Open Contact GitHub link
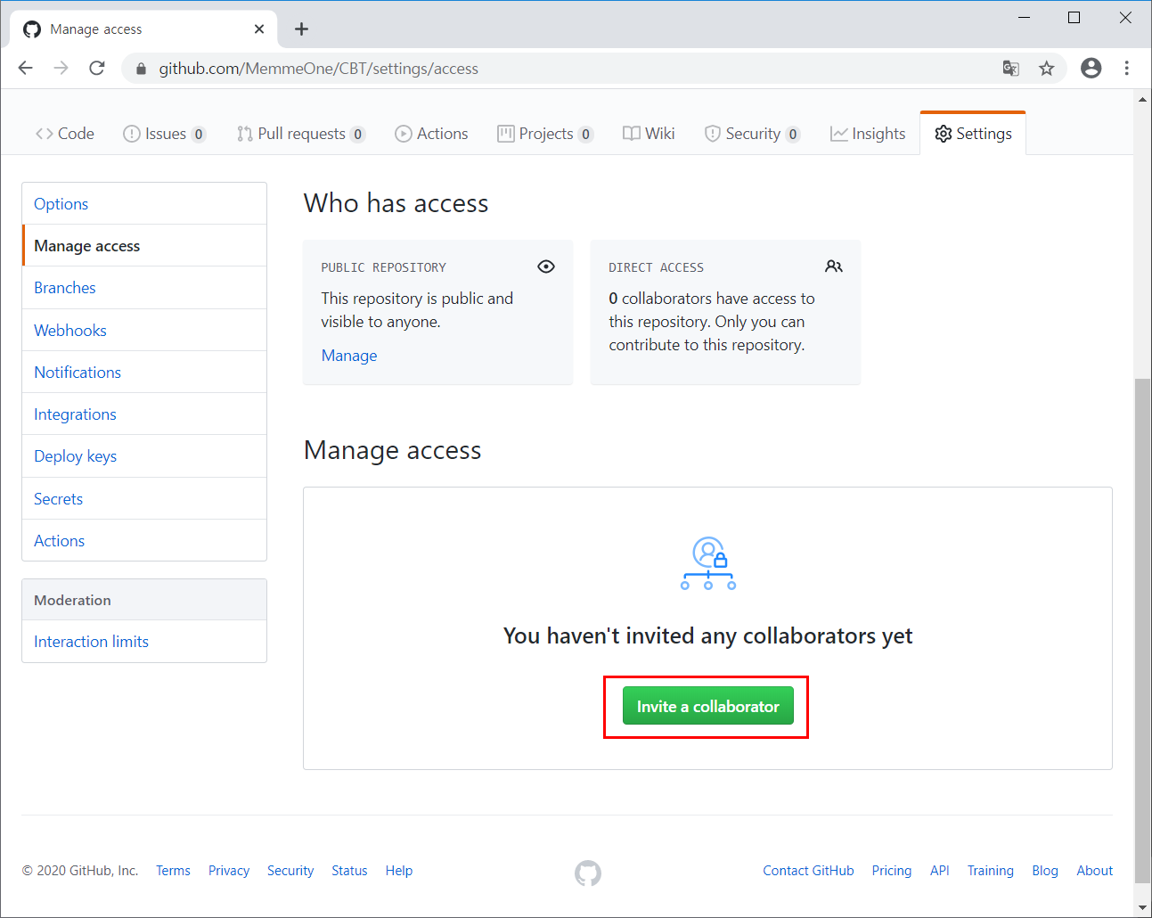Screen dimensions: 1152x918 [x=808, y=871]
